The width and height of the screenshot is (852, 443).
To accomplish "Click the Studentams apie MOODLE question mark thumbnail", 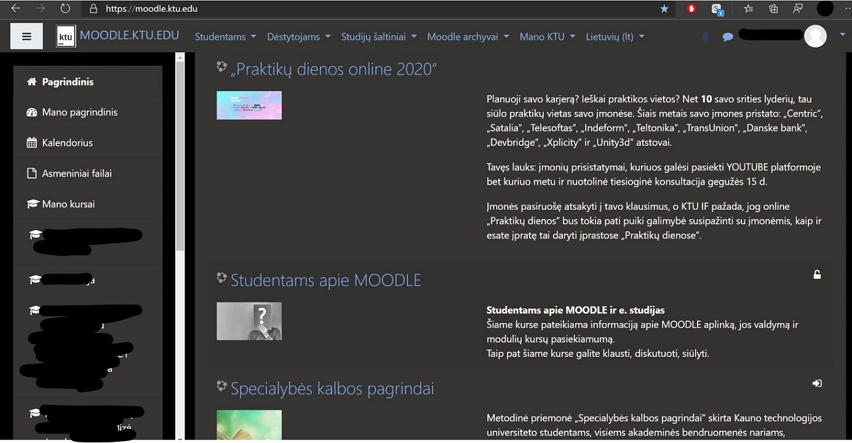I will pyautogui.click(x=249, y=321).
